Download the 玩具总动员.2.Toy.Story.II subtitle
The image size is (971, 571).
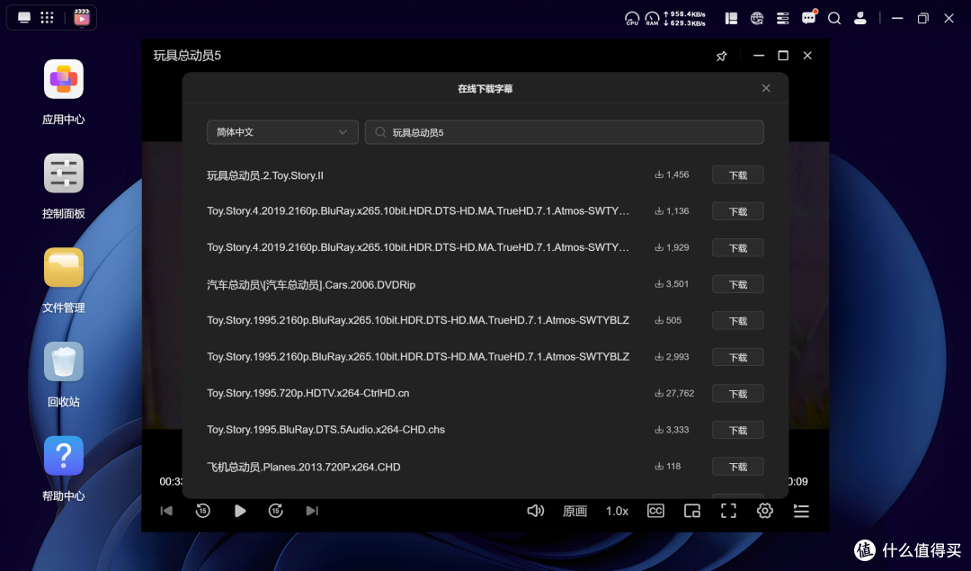click(737, 175)
